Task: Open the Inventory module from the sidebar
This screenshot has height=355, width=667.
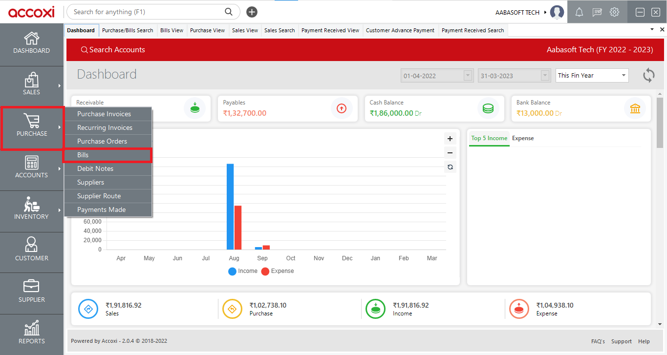Action: coord(31,210)
